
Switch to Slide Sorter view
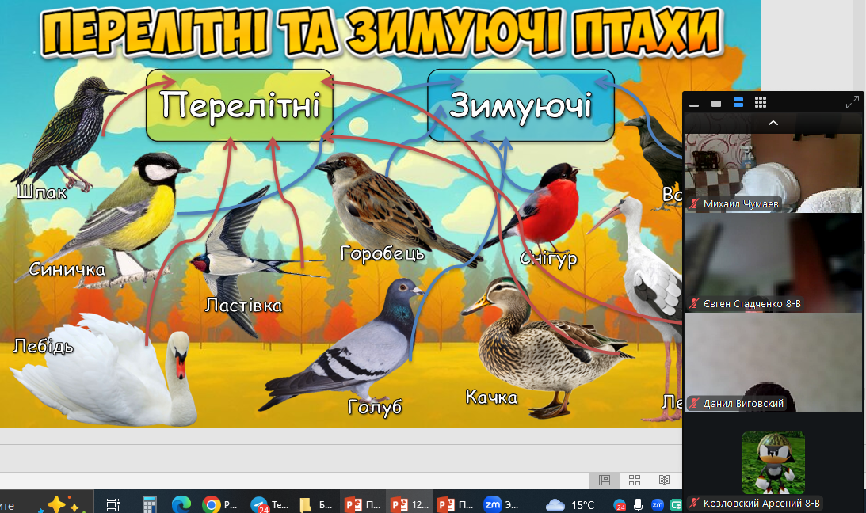[x=635, y=480]
